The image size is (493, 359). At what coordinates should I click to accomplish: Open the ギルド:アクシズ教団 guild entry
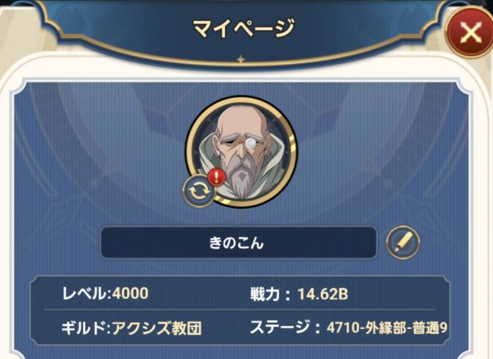tap(131, 329)
